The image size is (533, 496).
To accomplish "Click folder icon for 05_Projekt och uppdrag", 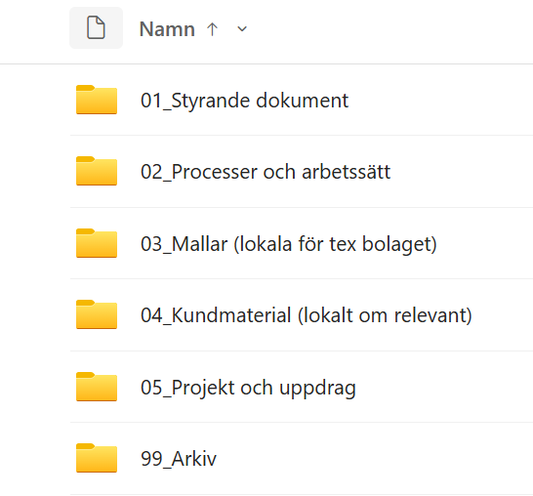I will click(97, 387).
